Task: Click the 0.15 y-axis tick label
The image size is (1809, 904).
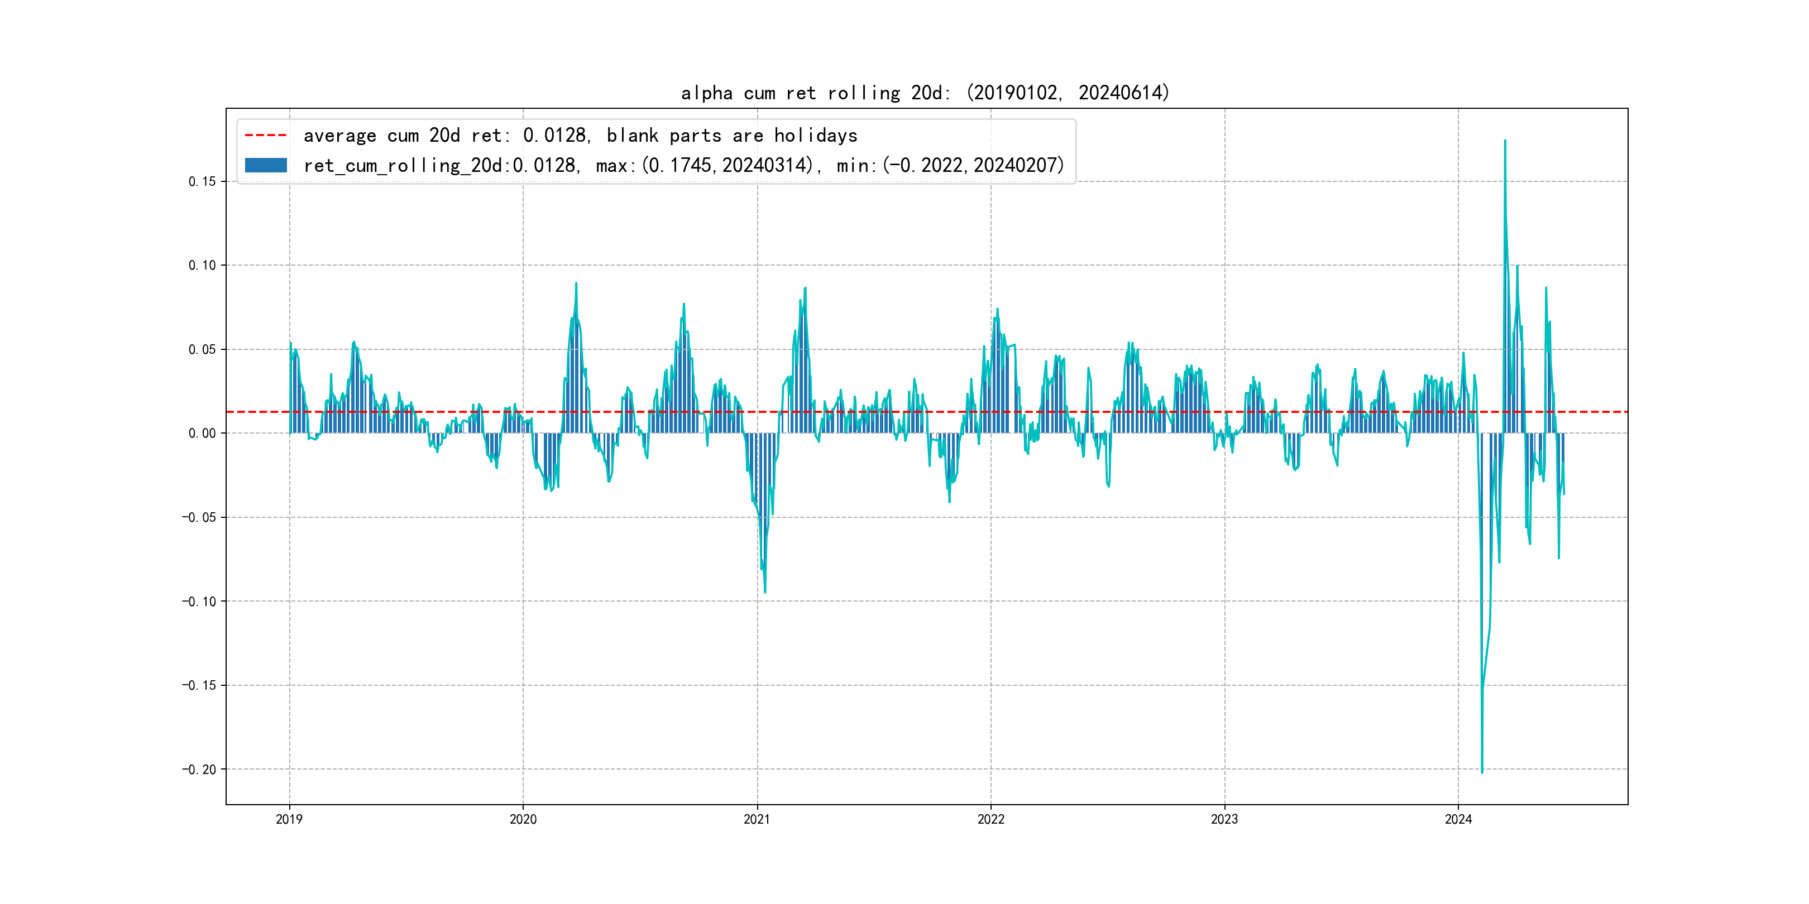Action: (x=202, y=182)
